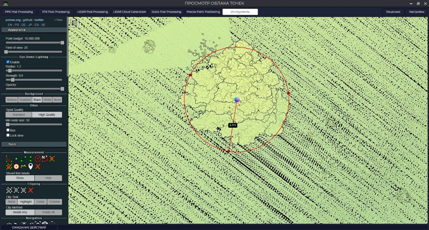
Task: Set Clip Task to None
Action: point(12,201)
